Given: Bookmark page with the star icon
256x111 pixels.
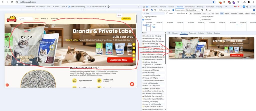Looking at the screenshot, I should (x=213, y=2).
